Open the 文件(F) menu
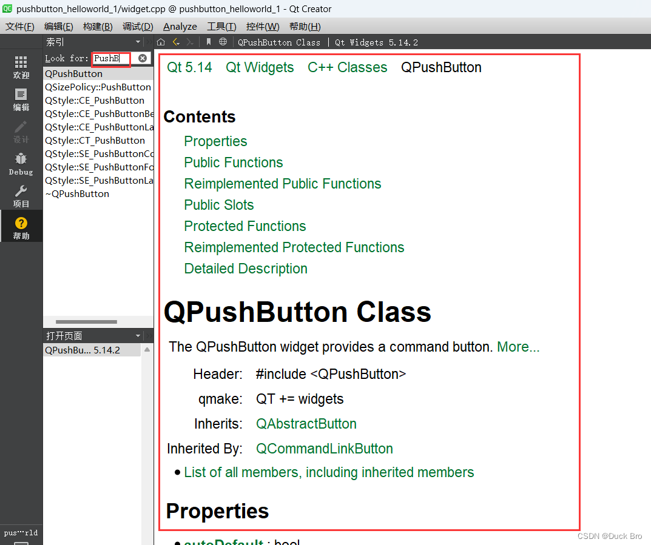The width and height of the screenshot is (651, 545). coord(19,27)
